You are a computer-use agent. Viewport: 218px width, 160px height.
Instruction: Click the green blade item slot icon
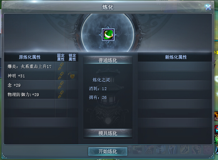point(108,35)
